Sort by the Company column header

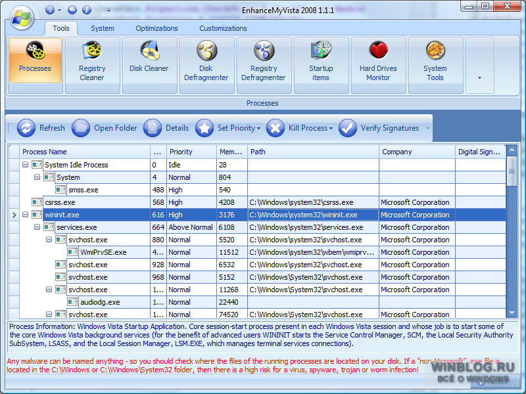[x=418, y=152]
